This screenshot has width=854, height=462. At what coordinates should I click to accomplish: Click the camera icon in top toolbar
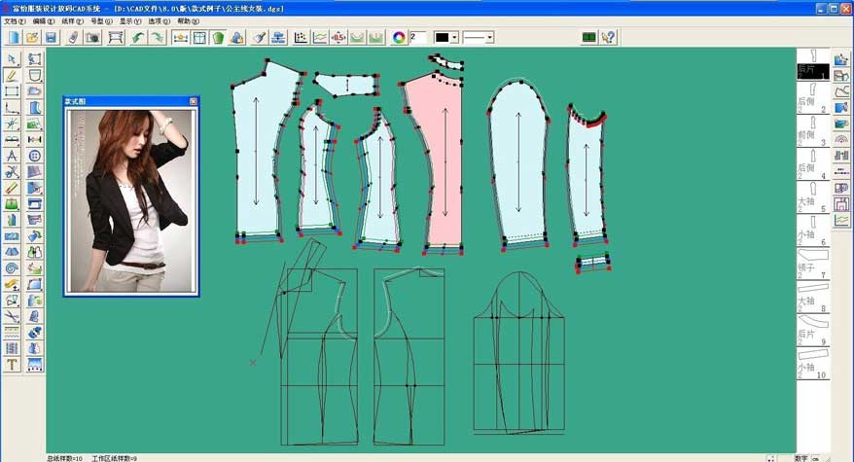[x=92, y=37]
